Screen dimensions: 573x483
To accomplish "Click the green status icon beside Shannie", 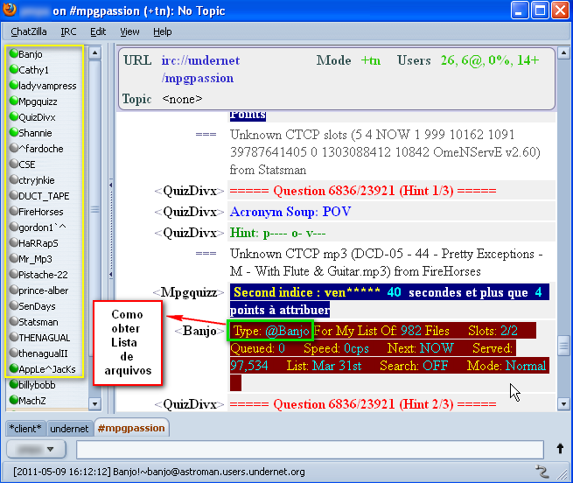I will [x=14, y=132].
